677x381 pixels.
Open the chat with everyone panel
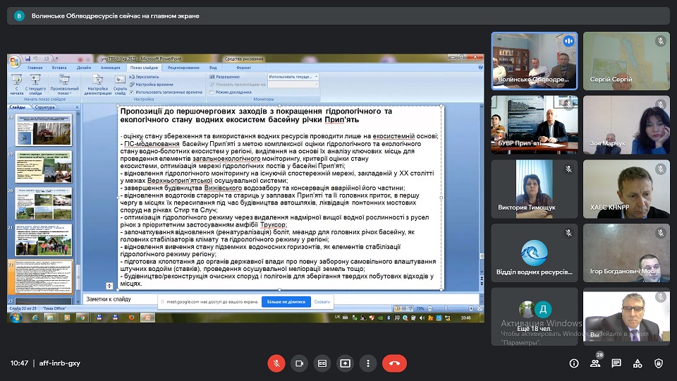pyautogui.click(x=616, y=363)
